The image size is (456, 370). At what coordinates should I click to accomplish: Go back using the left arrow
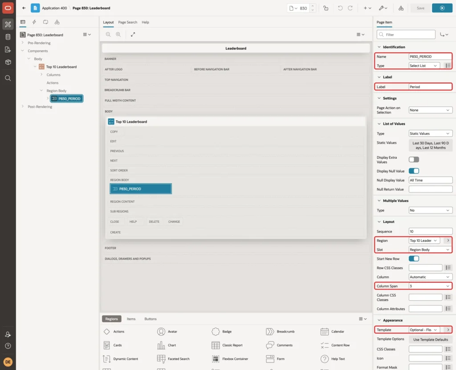24,8
